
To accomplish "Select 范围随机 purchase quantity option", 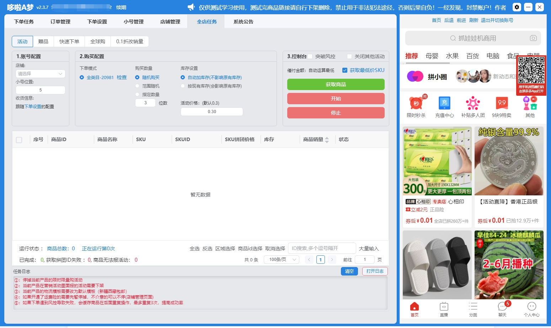I will 137,86.
